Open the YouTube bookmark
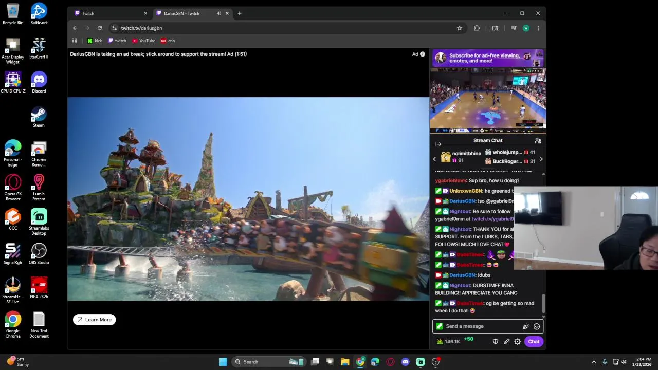This screenshot has height=370, width=658. (143, 41)
